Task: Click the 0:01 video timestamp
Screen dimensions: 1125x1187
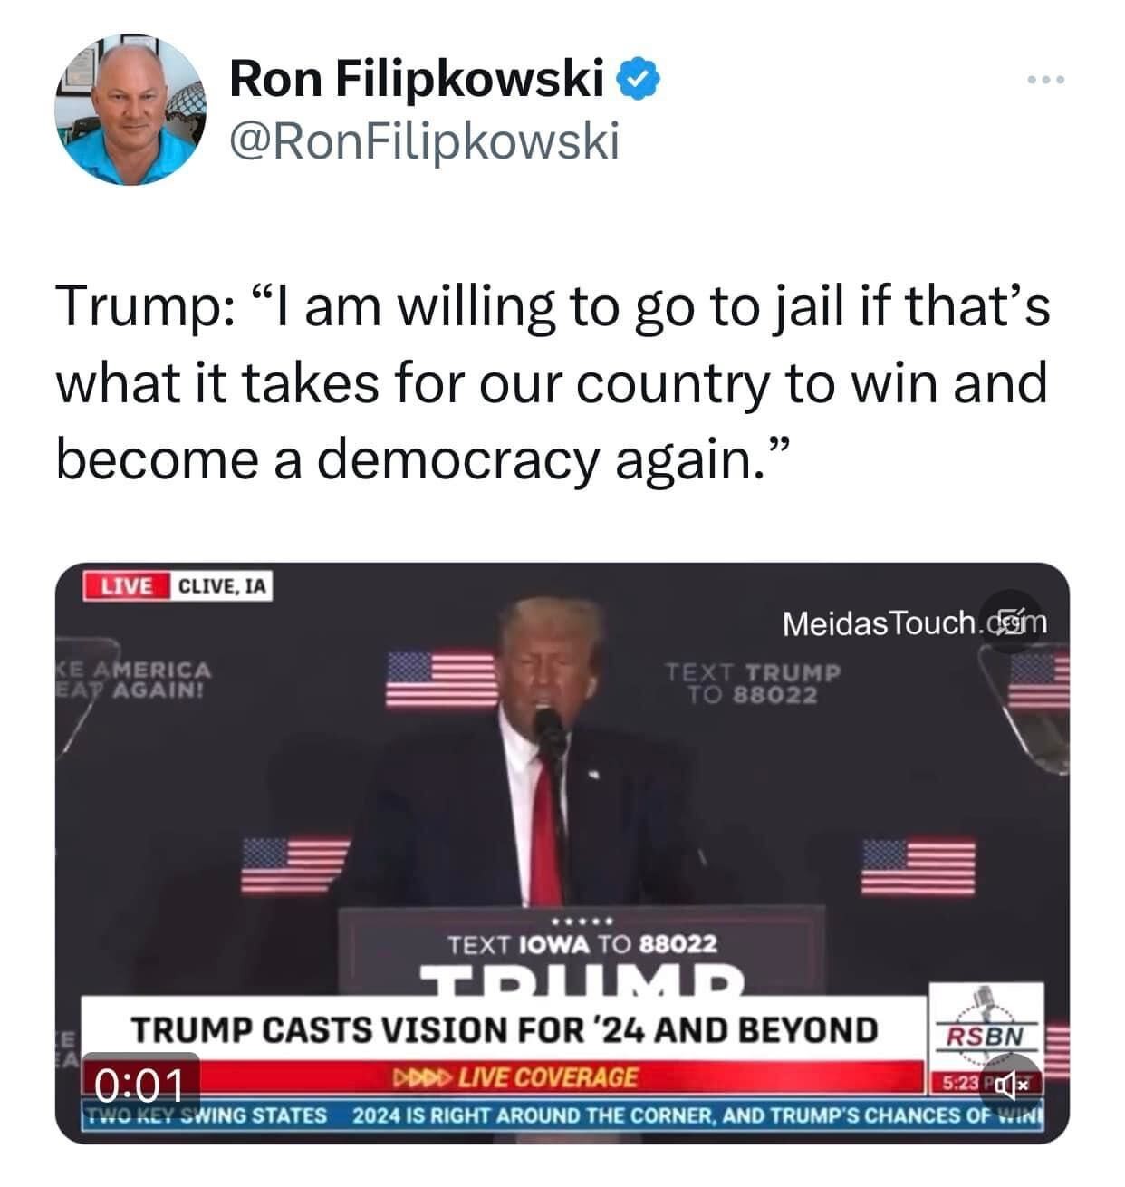Action: (140, 1084)
